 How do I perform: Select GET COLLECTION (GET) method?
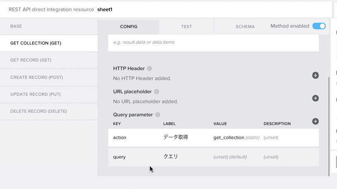pyautogui.click(x=49, y=43)
